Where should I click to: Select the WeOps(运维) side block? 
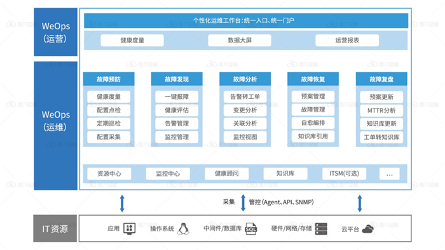tap(56, 126)
